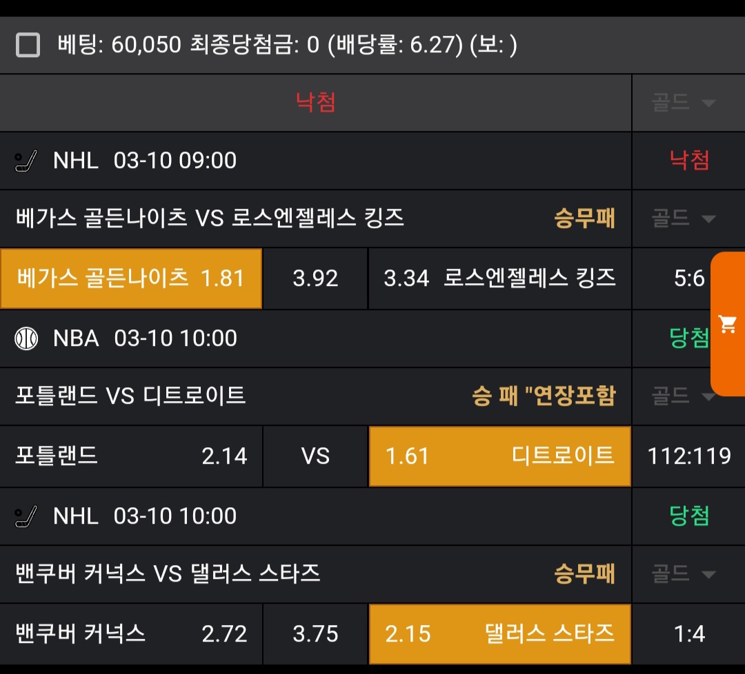Open 골드 dropdown beside 베가스 골든나이츠 VS 로스엔젤레스 킹즈
Image resolution: width=745 pixels, height=674 pixels.
click(683, 219)
